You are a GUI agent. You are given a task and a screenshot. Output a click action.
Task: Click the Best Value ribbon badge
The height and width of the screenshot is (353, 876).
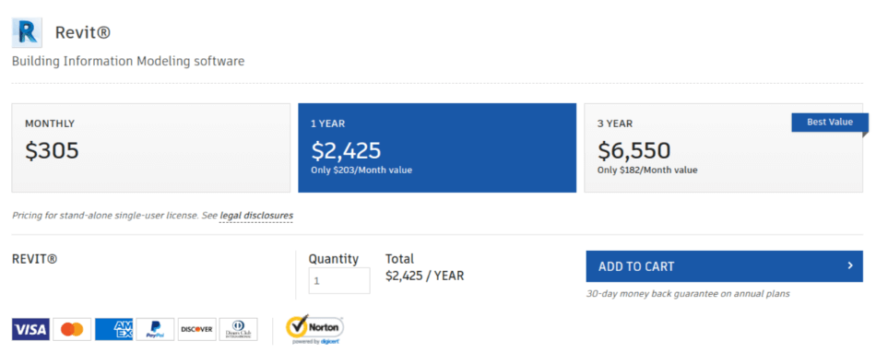click(830, 123)
